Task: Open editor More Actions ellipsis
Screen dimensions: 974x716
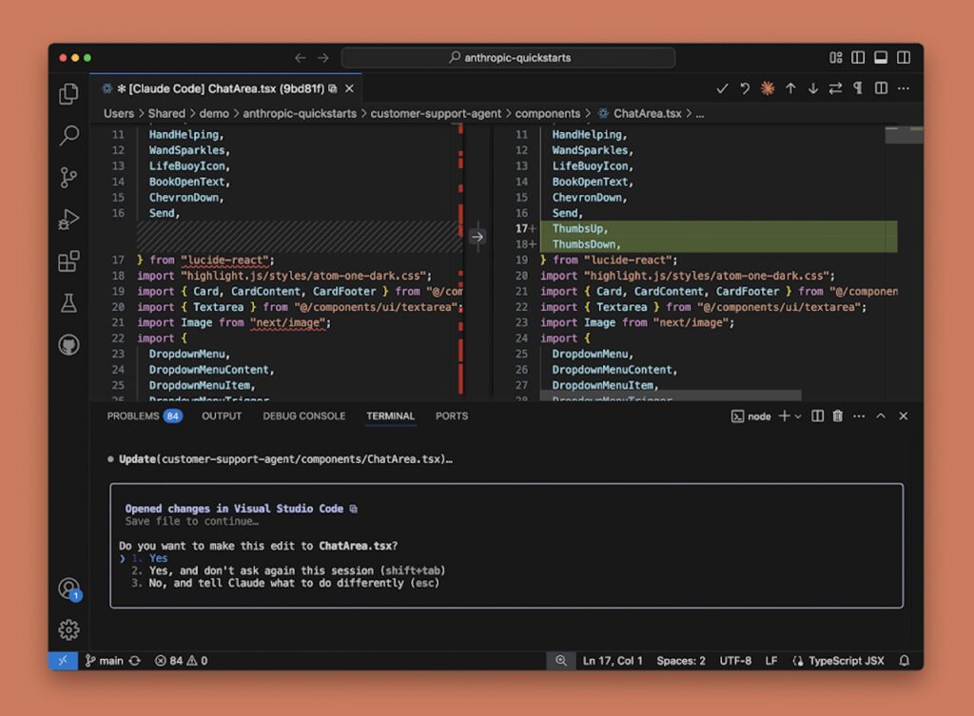Action: 904,88
